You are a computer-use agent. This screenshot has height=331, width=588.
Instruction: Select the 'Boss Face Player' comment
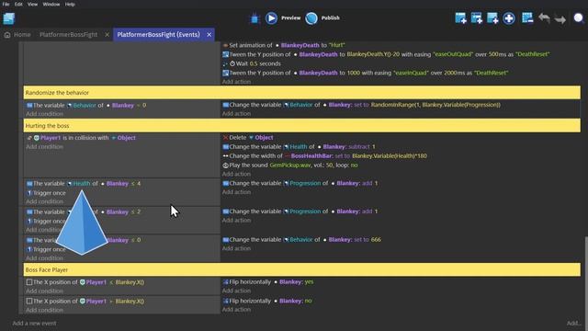(x=302, y=269)
